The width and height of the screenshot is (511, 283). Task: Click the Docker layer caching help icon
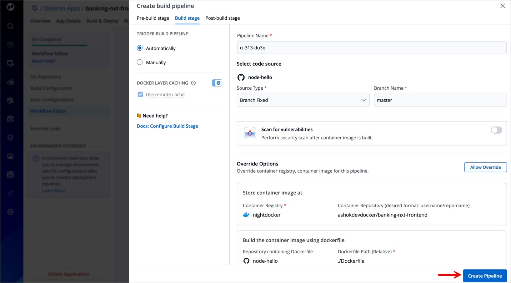[x=193, y=83]
